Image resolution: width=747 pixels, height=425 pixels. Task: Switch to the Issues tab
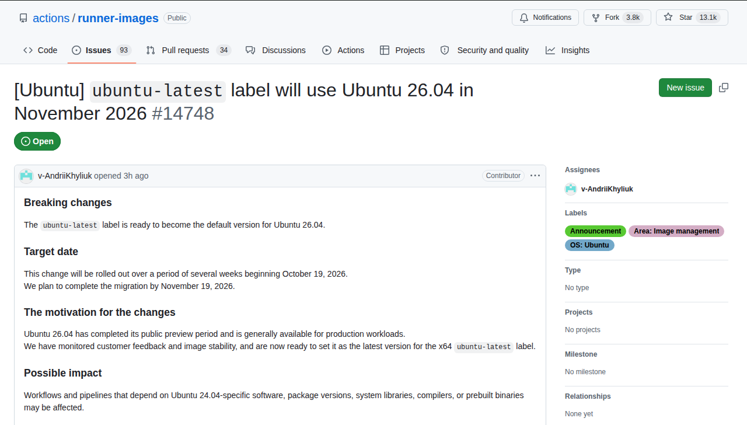[102, 50]
